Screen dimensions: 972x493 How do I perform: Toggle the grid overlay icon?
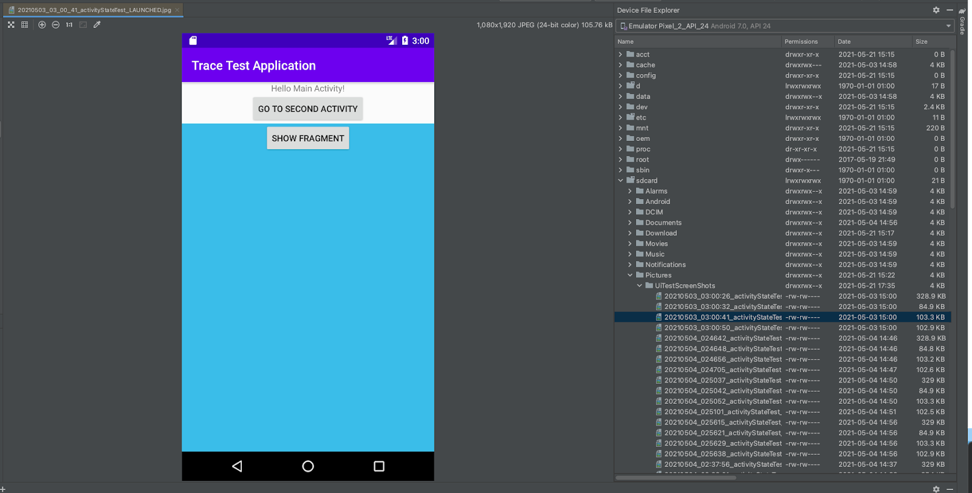click(x=24, y=25)
